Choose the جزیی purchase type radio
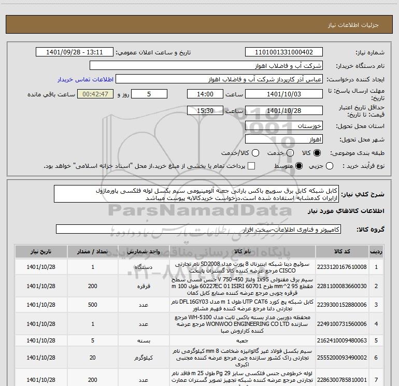The height and width of the screenshot is (386, 399). point(330,166)
